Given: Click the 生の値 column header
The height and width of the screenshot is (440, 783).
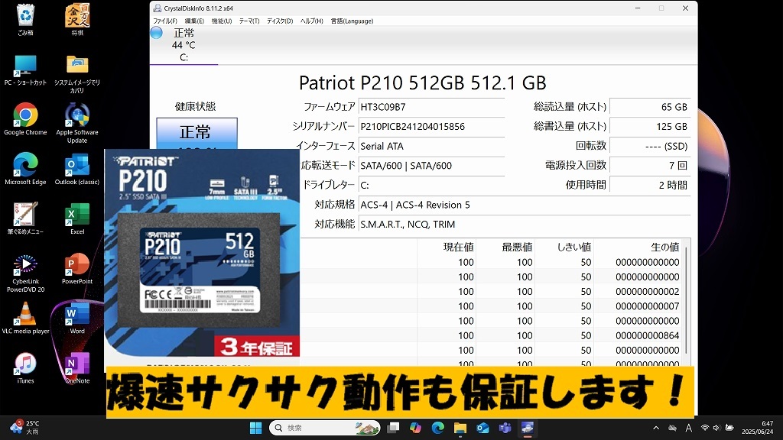Looking at the screenshot, I should [638, 247].
